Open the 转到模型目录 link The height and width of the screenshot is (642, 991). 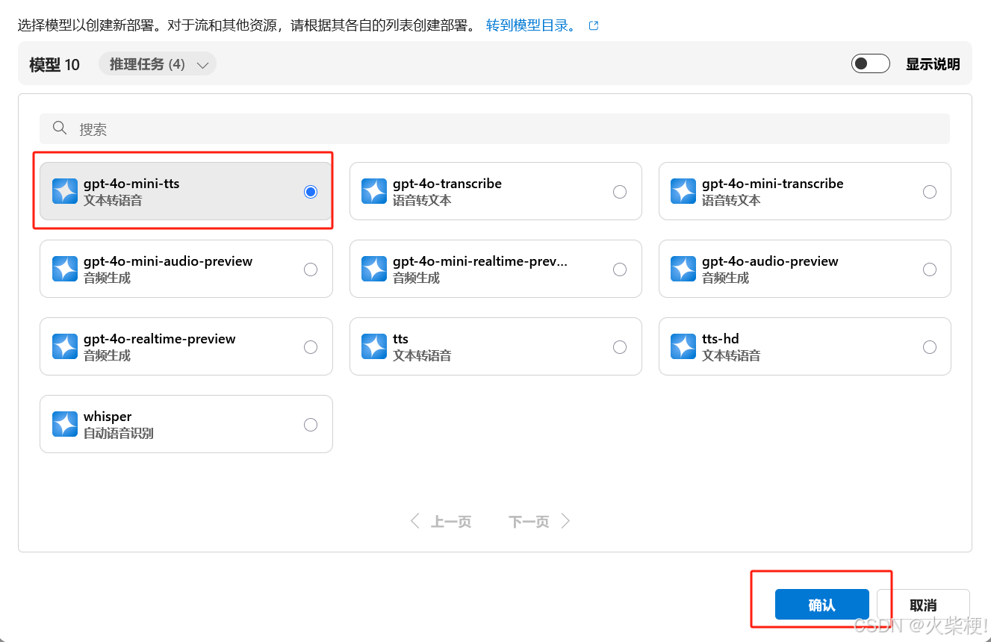531,25
